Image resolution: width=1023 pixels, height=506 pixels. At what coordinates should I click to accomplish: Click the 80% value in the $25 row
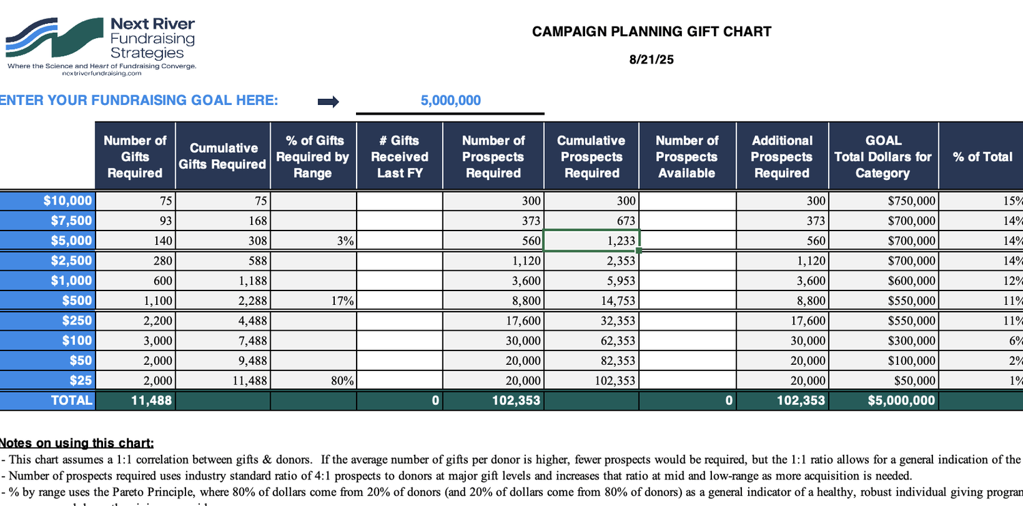(313, 381)
